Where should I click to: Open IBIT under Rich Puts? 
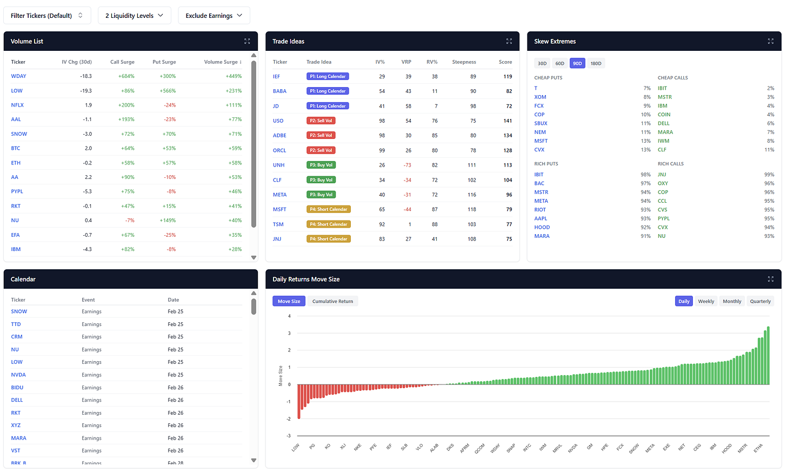(539, 175)
